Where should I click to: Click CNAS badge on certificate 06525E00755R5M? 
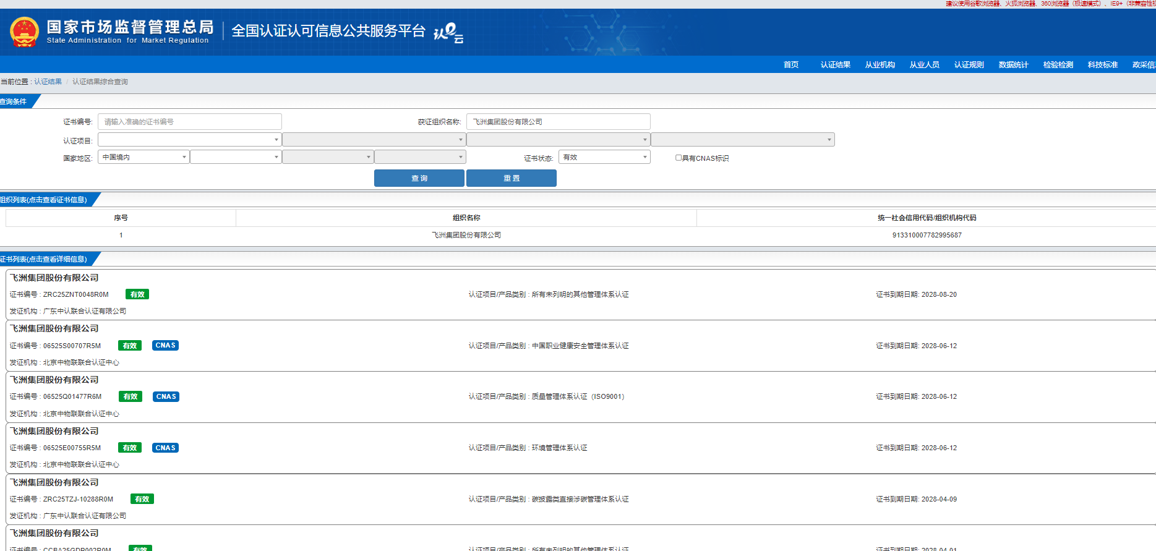(165, 448)
